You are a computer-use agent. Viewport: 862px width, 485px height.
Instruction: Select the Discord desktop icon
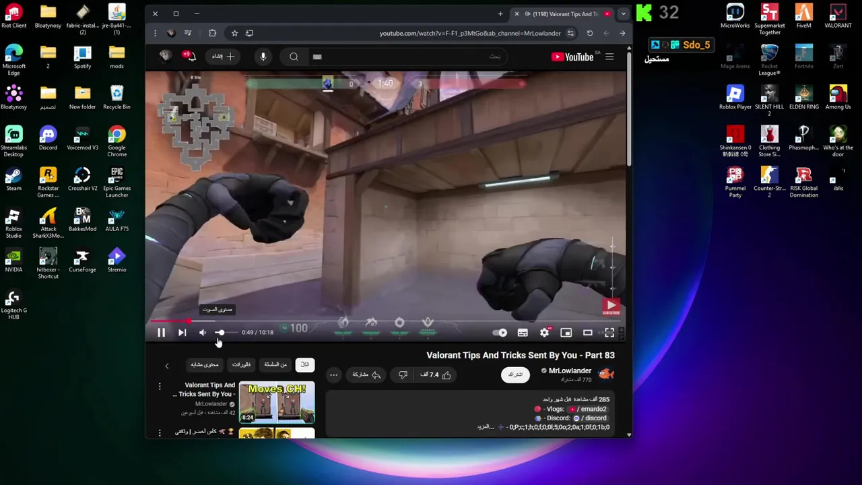coord(48,139)
